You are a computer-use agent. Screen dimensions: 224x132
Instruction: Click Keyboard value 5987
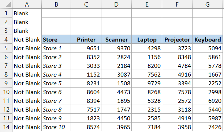click(x=208, y=118)
